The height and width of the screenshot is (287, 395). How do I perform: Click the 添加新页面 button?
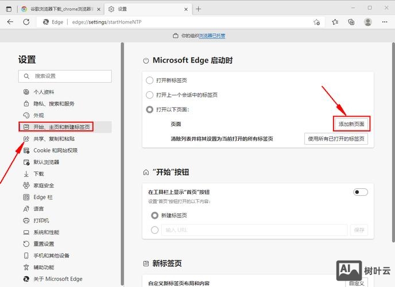(x=351, y=124)
